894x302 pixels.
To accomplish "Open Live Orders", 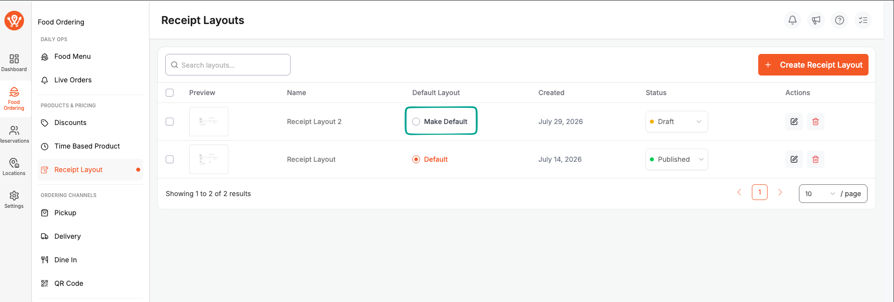I will point(90,80).
